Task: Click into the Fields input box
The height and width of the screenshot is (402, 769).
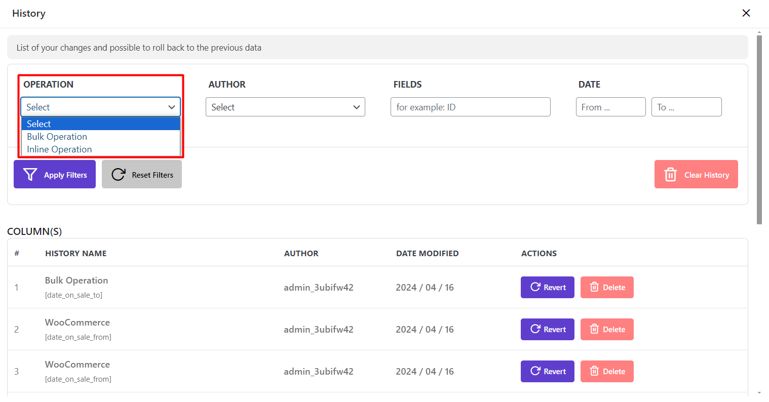Action: tap(470, 107)
